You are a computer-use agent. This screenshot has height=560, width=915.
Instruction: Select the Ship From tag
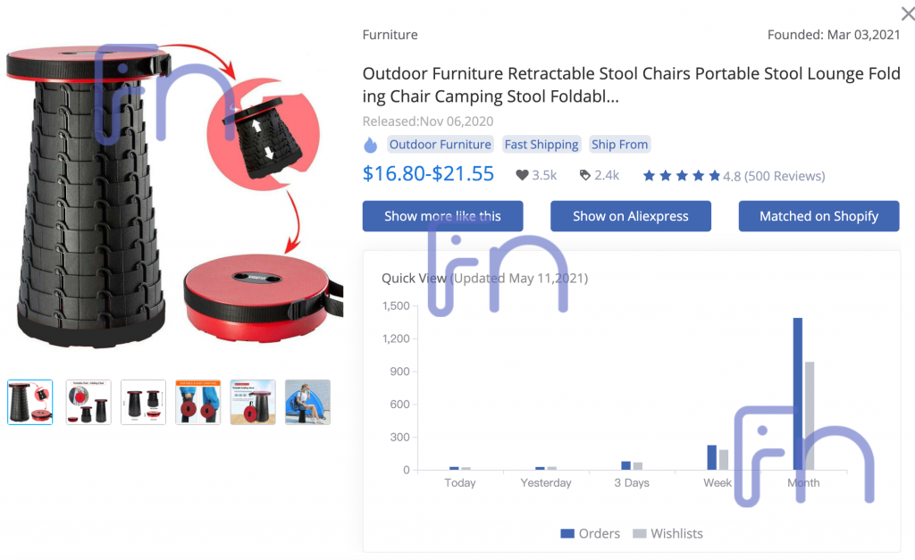pyautogui.click(x=620, y=145)
